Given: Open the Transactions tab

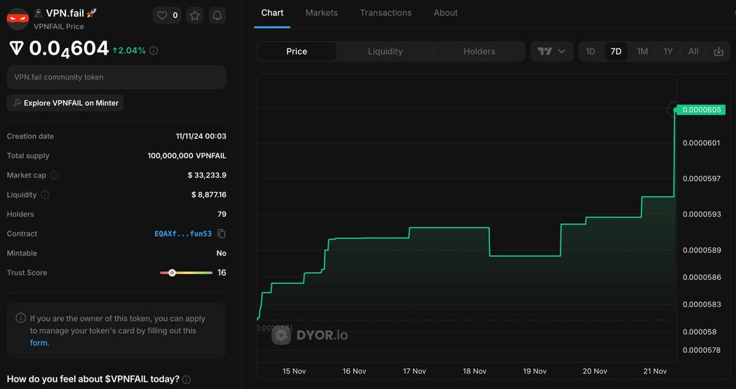Looking at the screenshot, I should pyautogui.click(x=386, y=13).
